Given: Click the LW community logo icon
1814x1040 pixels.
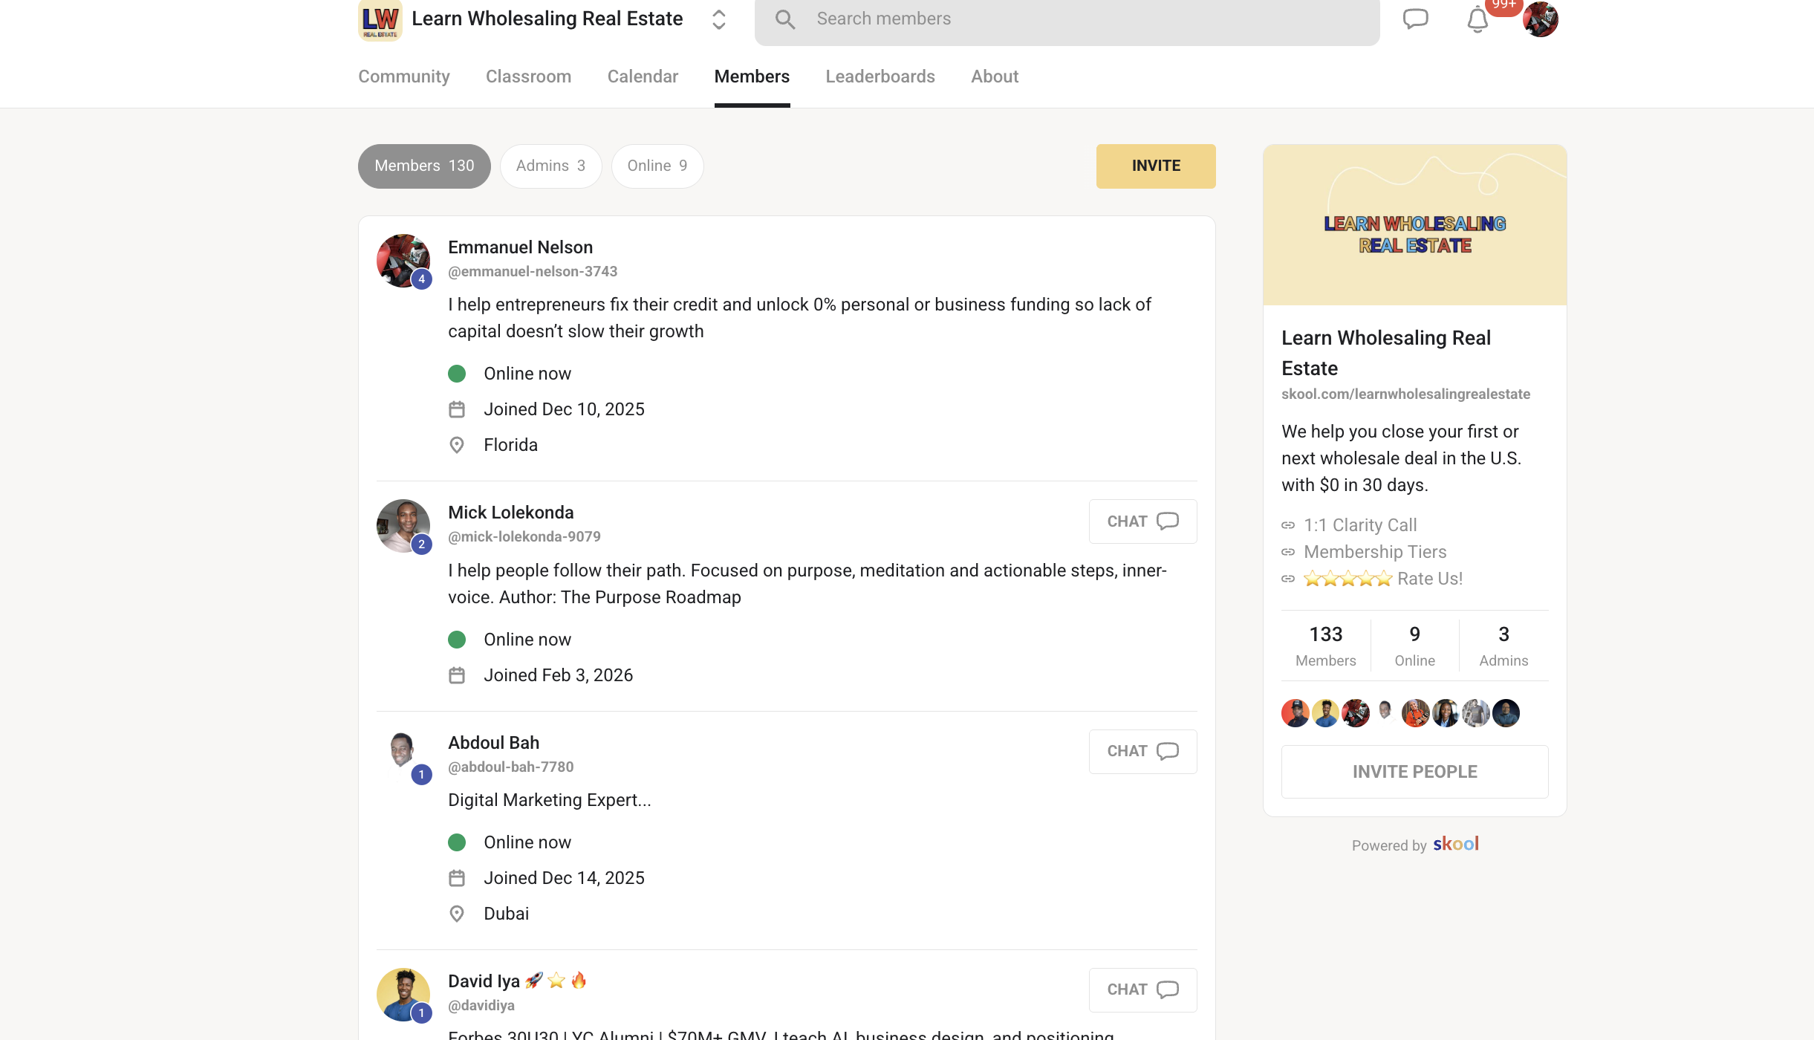Looking at the screenshot, I should [x=380, y=20].
